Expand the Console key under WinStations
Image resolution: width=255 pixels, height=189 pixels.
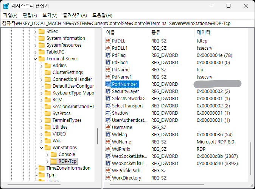coord(47,154)
